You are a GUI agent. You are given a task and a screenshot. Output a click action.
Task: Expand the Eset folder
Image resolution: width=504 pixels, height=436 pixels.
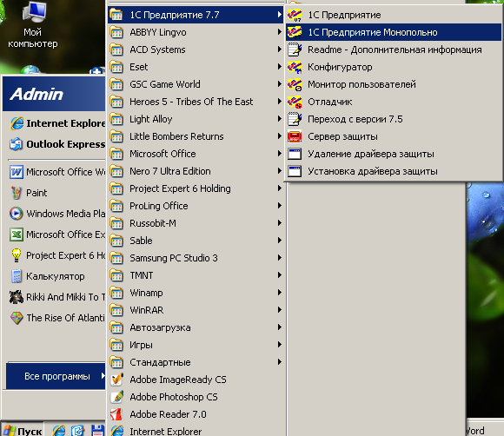tap(196, 67)
